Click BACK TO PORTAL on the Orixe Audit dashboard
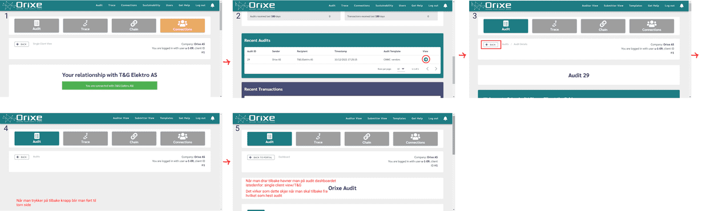 coord(261,157)
